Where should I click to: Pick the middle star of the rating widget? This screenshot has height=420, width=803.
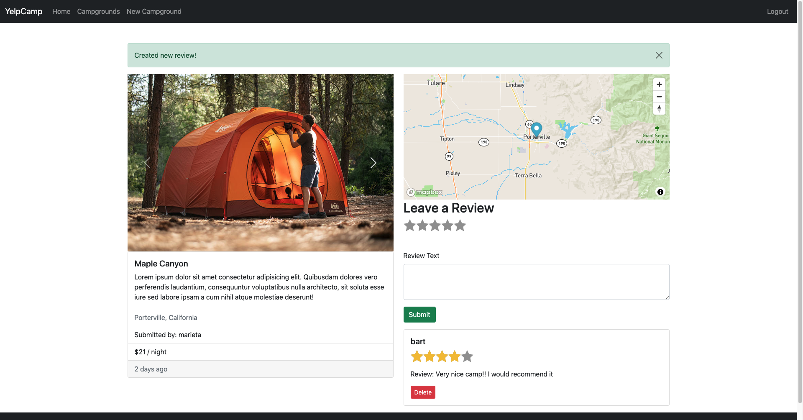[x=435, y=225]
